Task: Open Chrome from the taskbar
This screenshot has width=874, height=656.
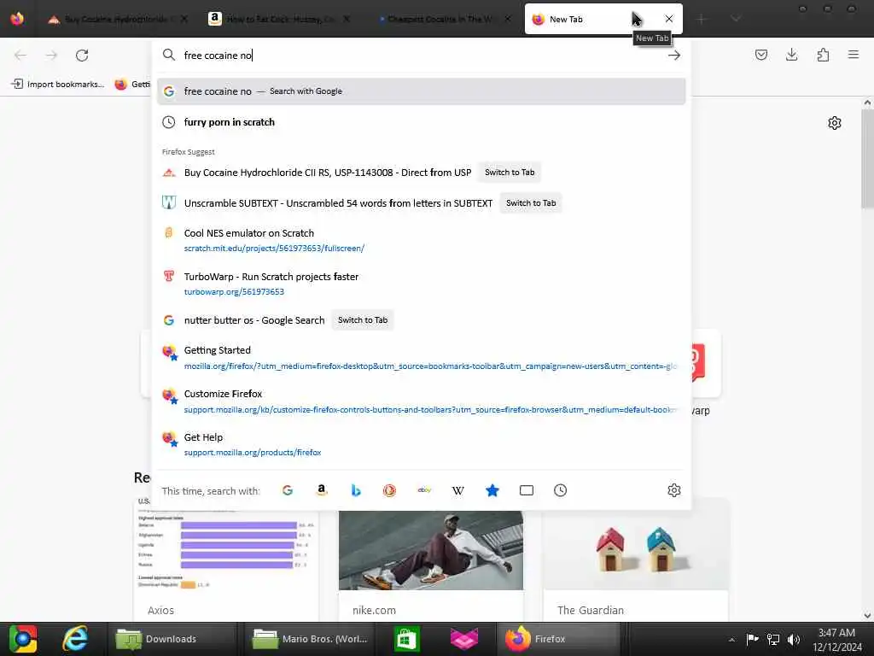Action: [x=23, y=639]
